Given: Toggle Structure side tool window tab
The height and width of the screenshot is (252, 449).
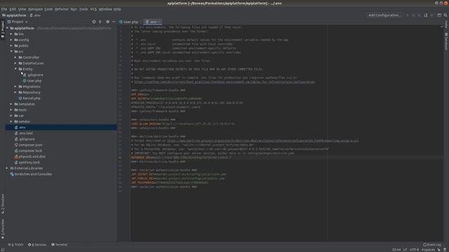Looking at the screenshot, I should click(3, 204).
